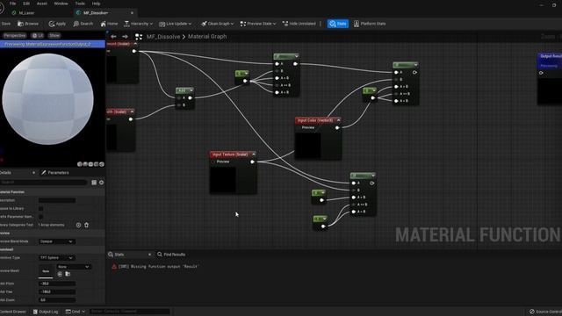Open the Live Update dropdown

click(x=176, y=24)
